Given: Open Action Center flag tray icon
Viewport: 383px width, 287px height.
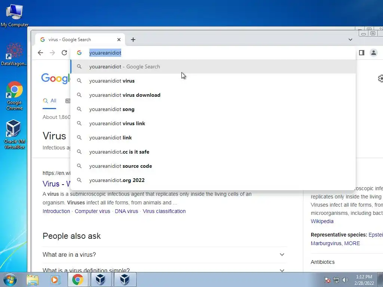Looking at the screenshot, I should click(x=327, y=280).
